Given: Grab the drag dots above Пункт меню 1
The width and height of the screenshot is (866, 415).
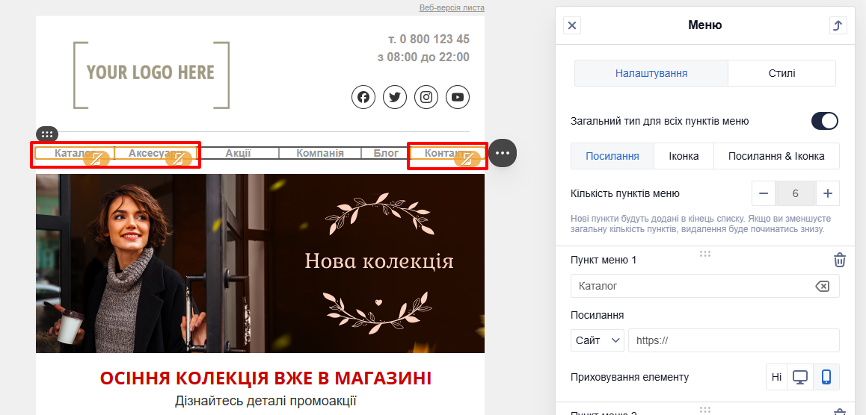Looking at the screenshot, I should point(704,254).
